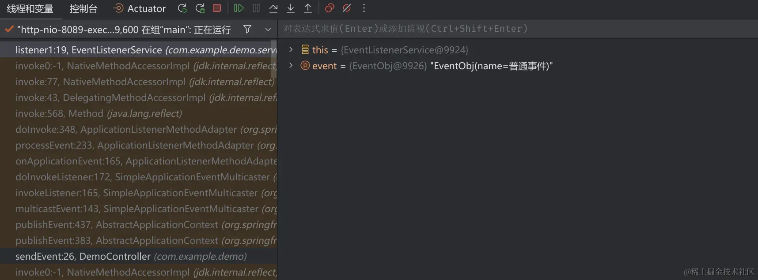
Task: Click the Rerun automatically icon with bug
Action: (200, 8)
